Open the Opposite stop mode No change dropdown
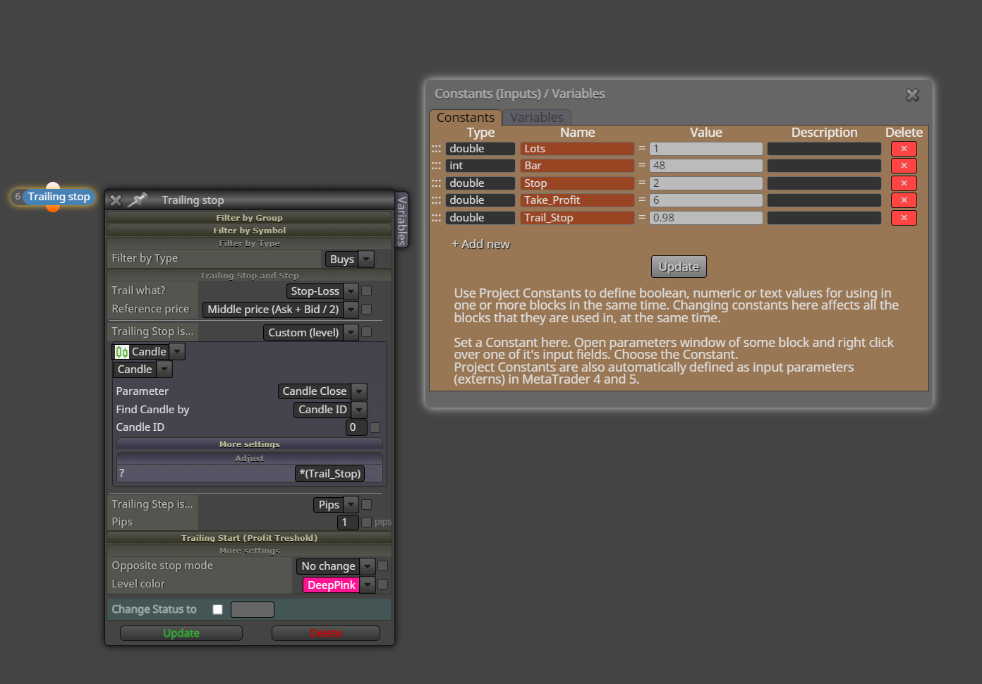 click(335, 566)
